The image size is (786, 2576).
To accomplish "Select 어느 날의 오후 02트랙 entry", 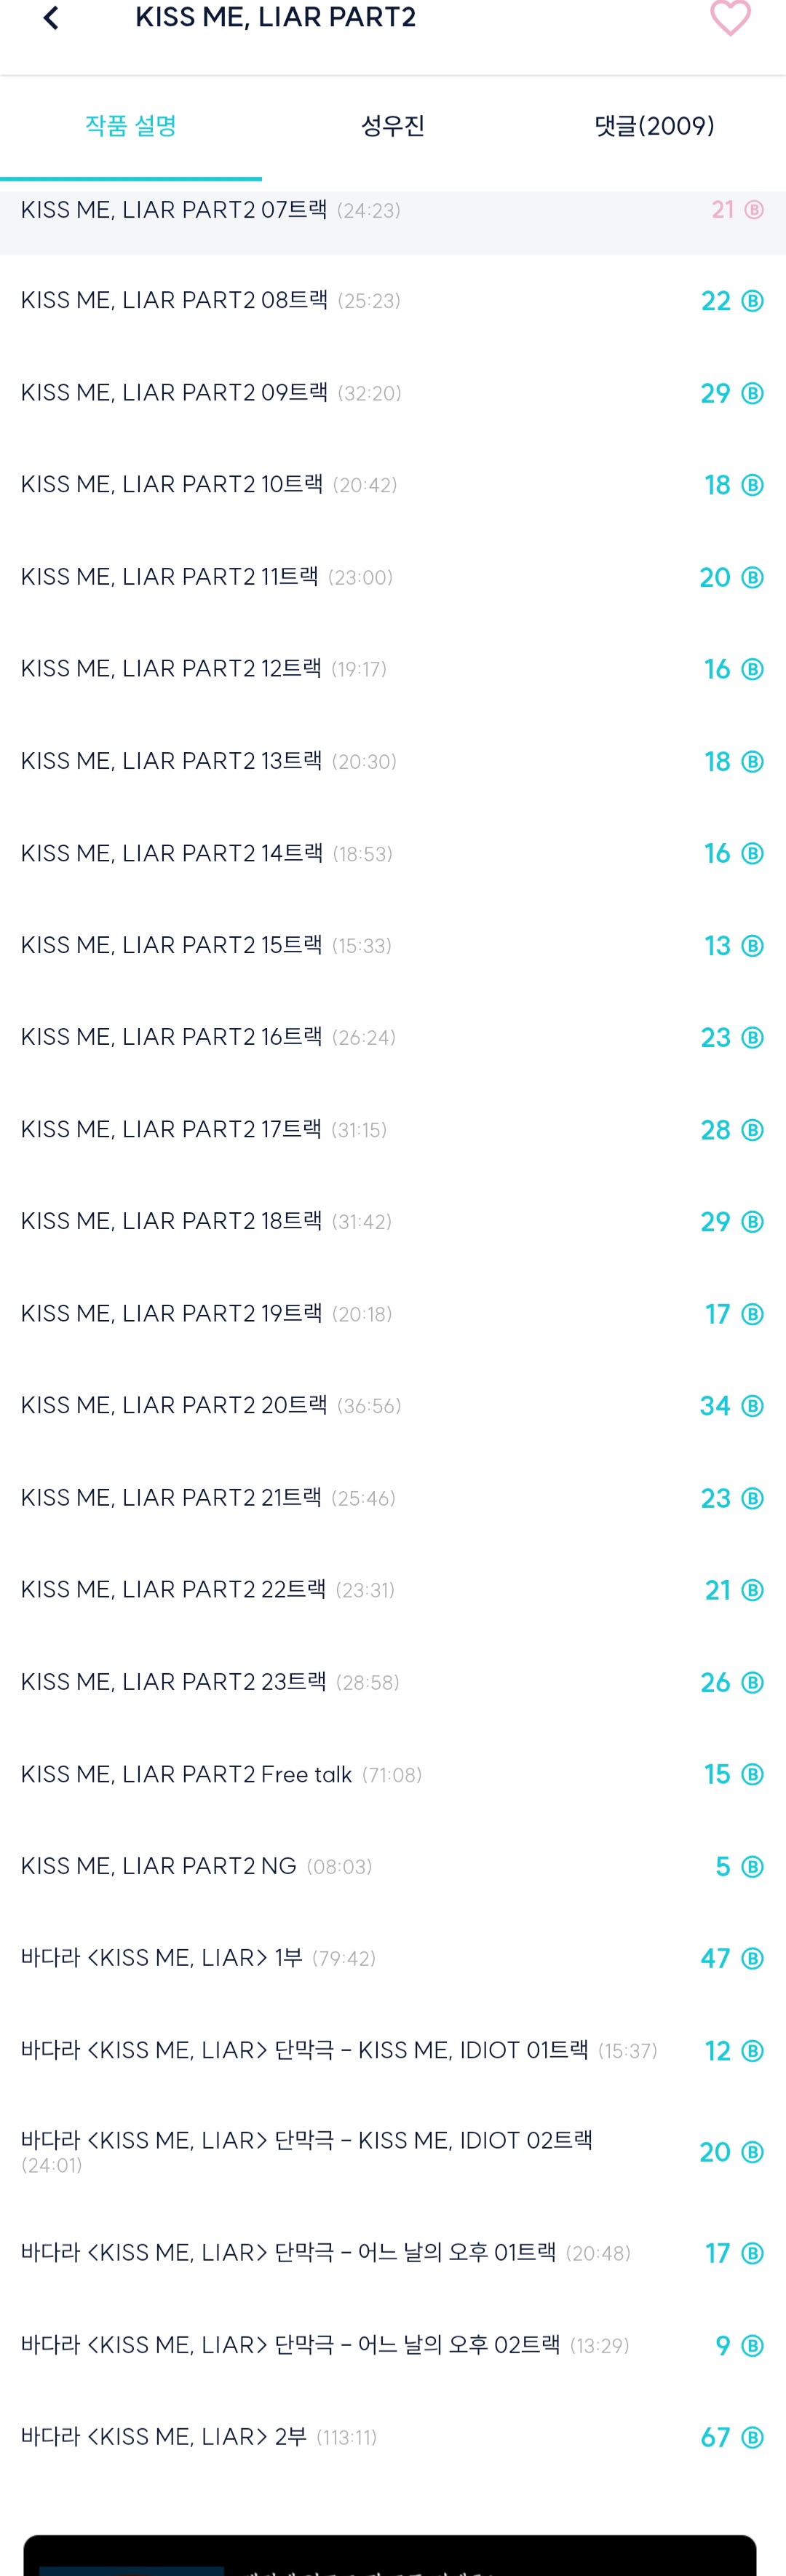I will pos(290,2345).
